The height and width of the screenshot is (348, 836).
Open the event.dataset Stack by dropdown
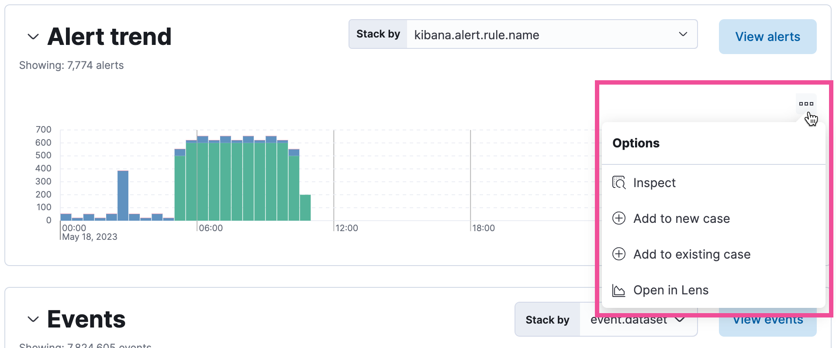click(x=637, y=320)
